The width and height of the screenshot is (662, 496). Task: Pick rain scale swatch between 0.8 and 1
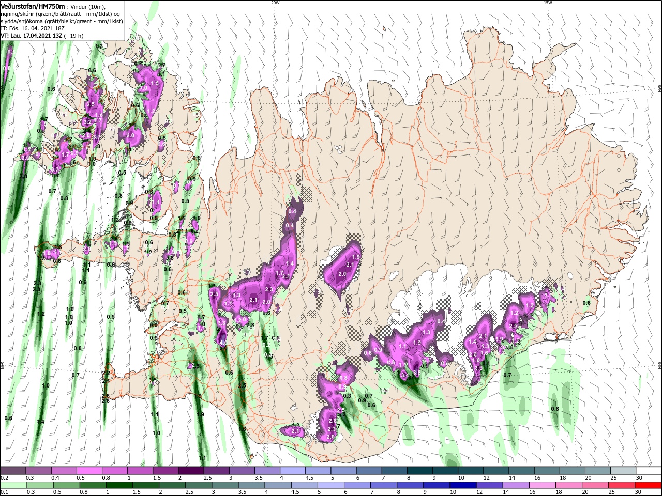pyautogui.click(x=93, y=485)
